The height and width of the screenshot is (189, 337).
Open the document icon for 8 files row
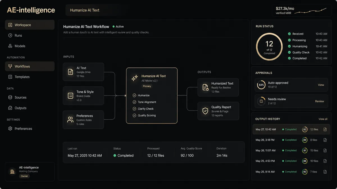[x=325, y=140]
